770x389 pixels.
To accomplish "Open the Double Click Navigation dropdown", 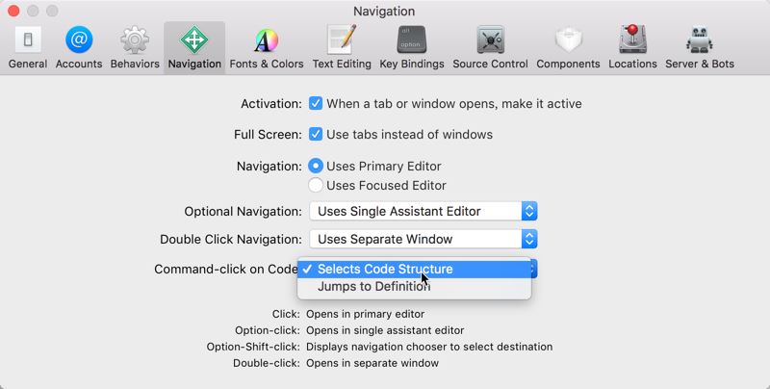I will coord(423,239).
